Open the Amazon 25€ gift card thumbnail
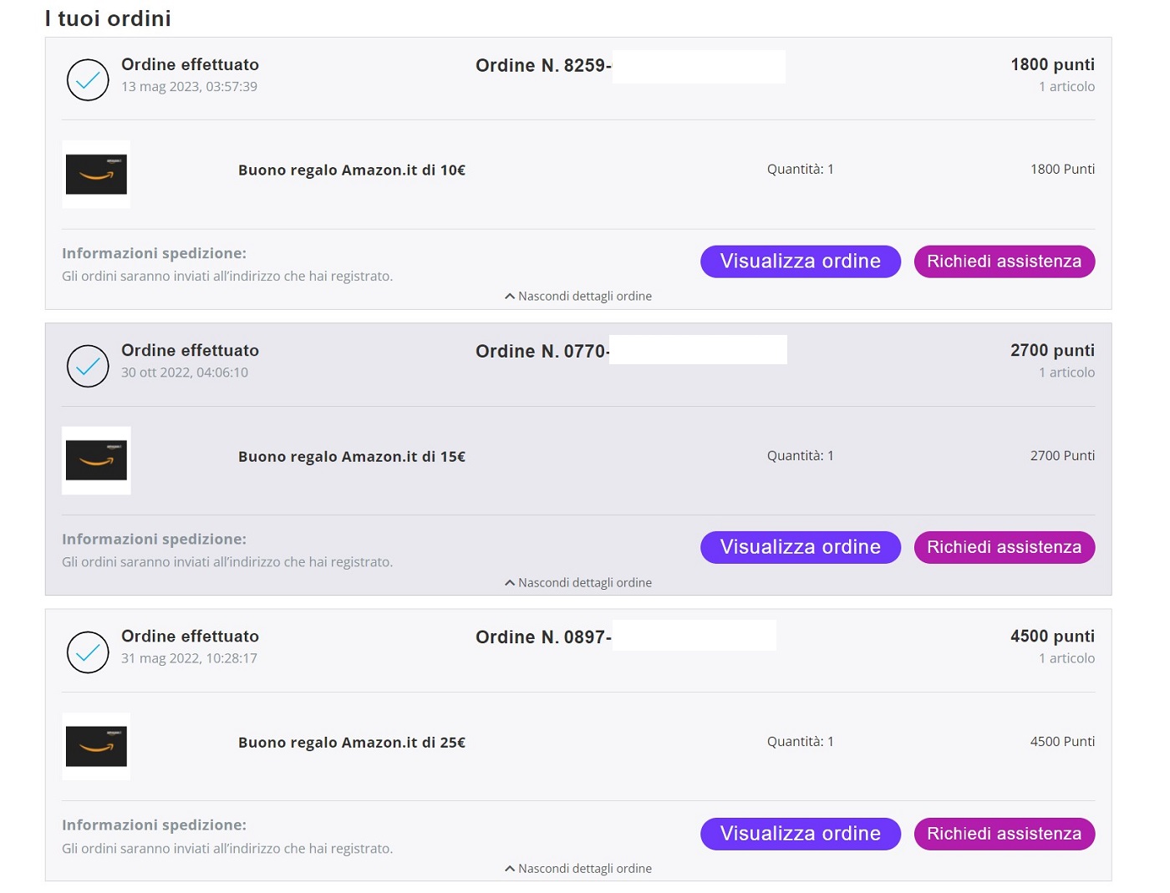Viewport: 1170px width, 893px height. (96, 746)
